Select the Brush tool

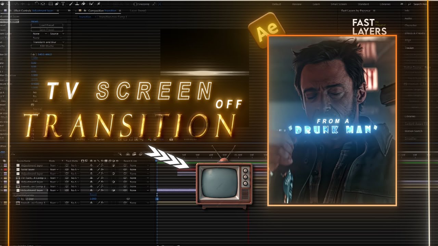[x=70, y=4]
